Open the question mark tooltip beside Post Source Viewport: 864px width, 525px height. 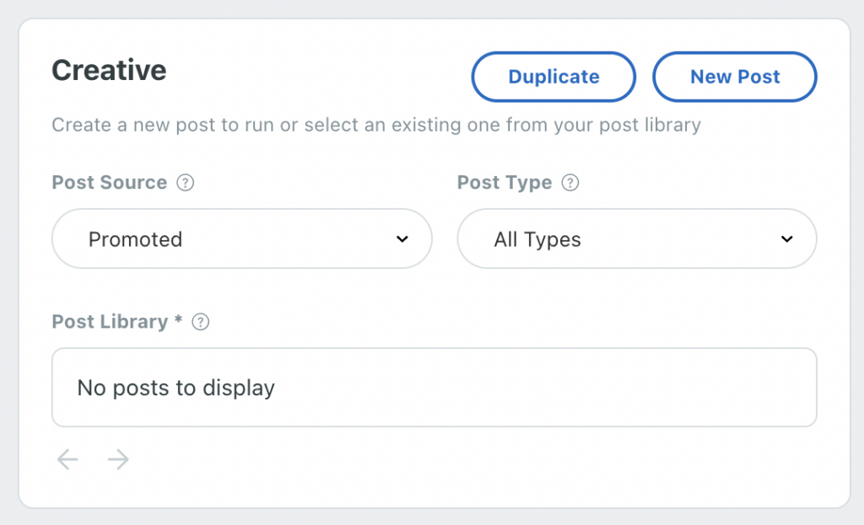coord(186,182)
